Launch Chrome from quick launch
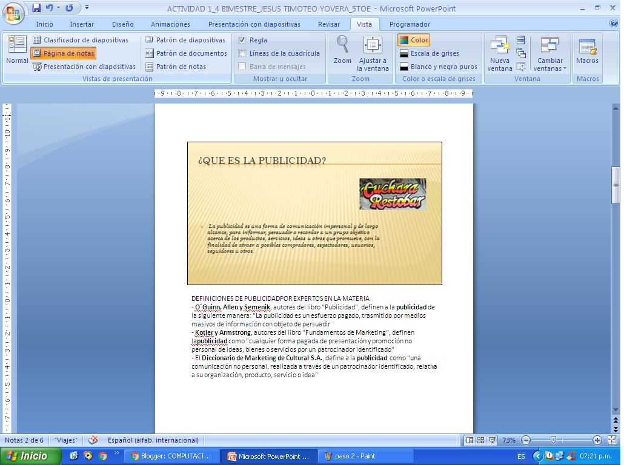 pyautogui.click(x=102, y=456)
